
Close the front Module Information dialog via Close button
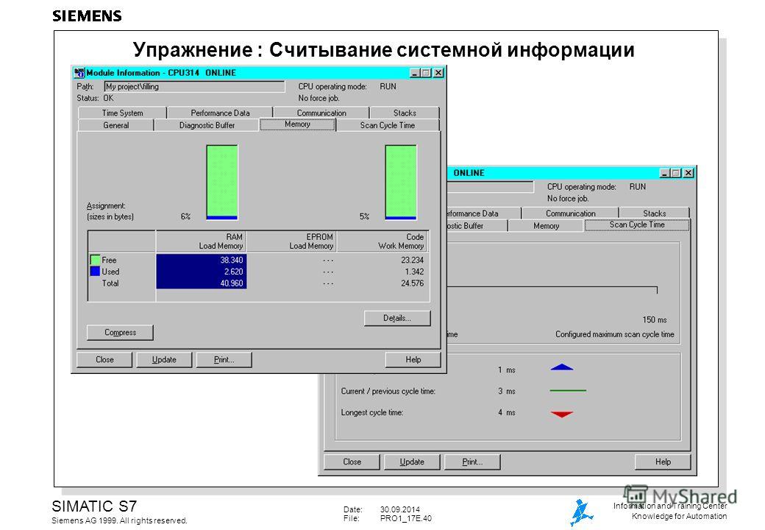click(x=104, y=360)
